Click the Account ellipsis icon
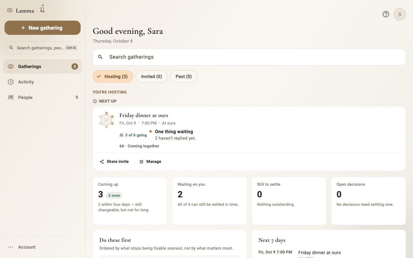413x258 pixels. [x=11, y=247]
